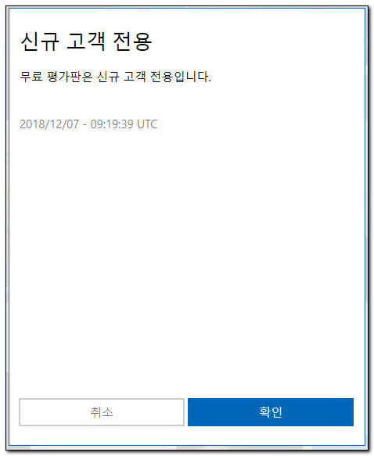This screenshot has width=374, height=456.
Task: Click the word 고객 in the heading
Action: pos(86,41)
